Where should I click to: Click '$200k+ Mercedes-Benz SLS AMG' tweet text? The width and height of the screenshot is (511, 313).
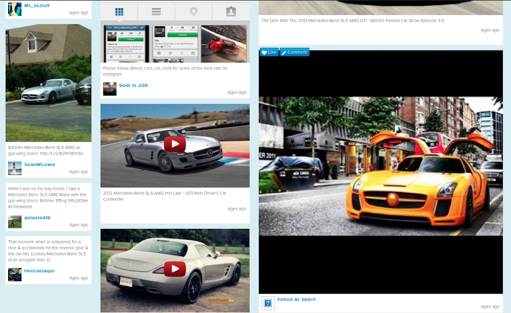pos(46,150)
